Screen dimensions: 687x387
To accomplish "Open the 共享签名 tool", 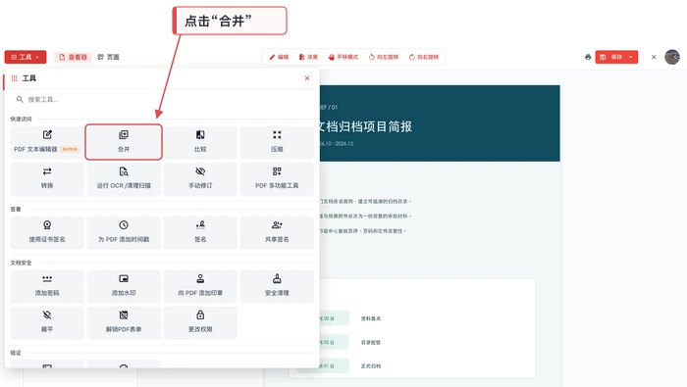I will [x=277, y=232].
